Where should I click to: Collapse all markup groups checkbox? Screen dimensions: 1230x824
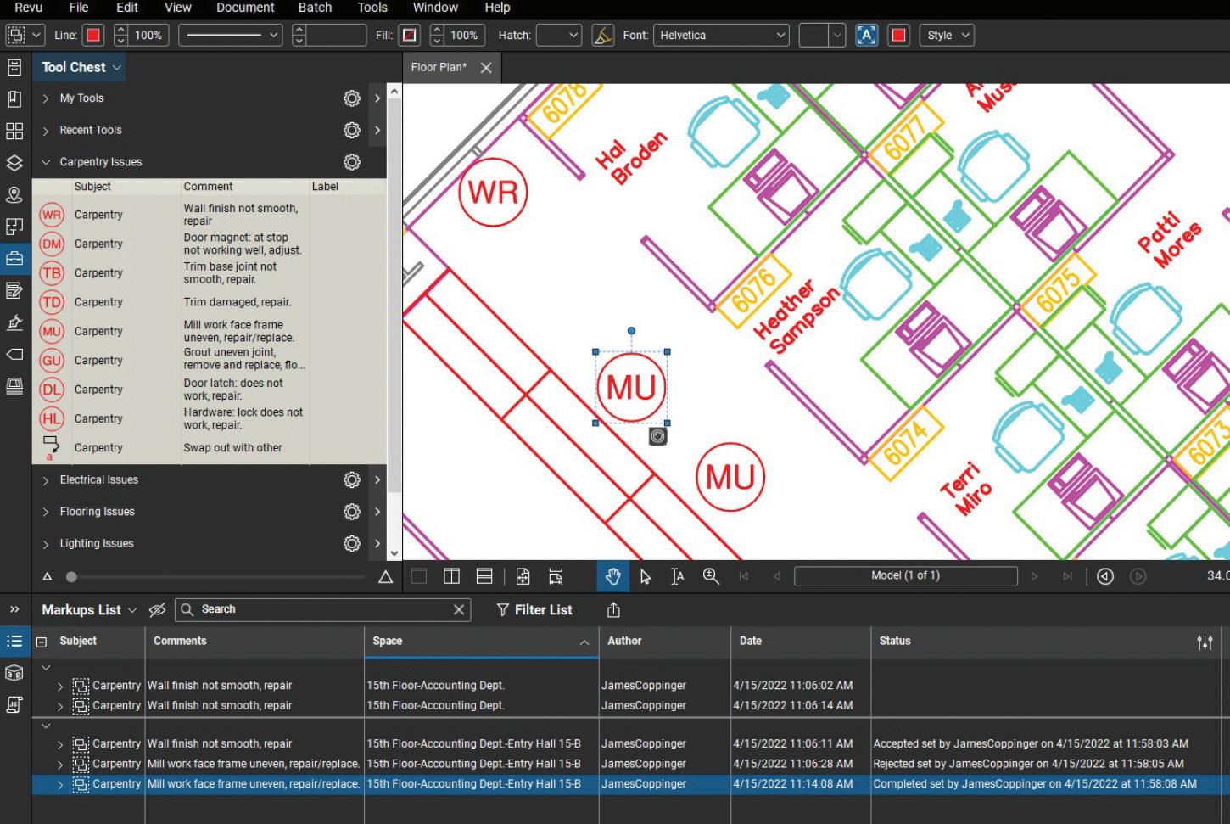40,642
